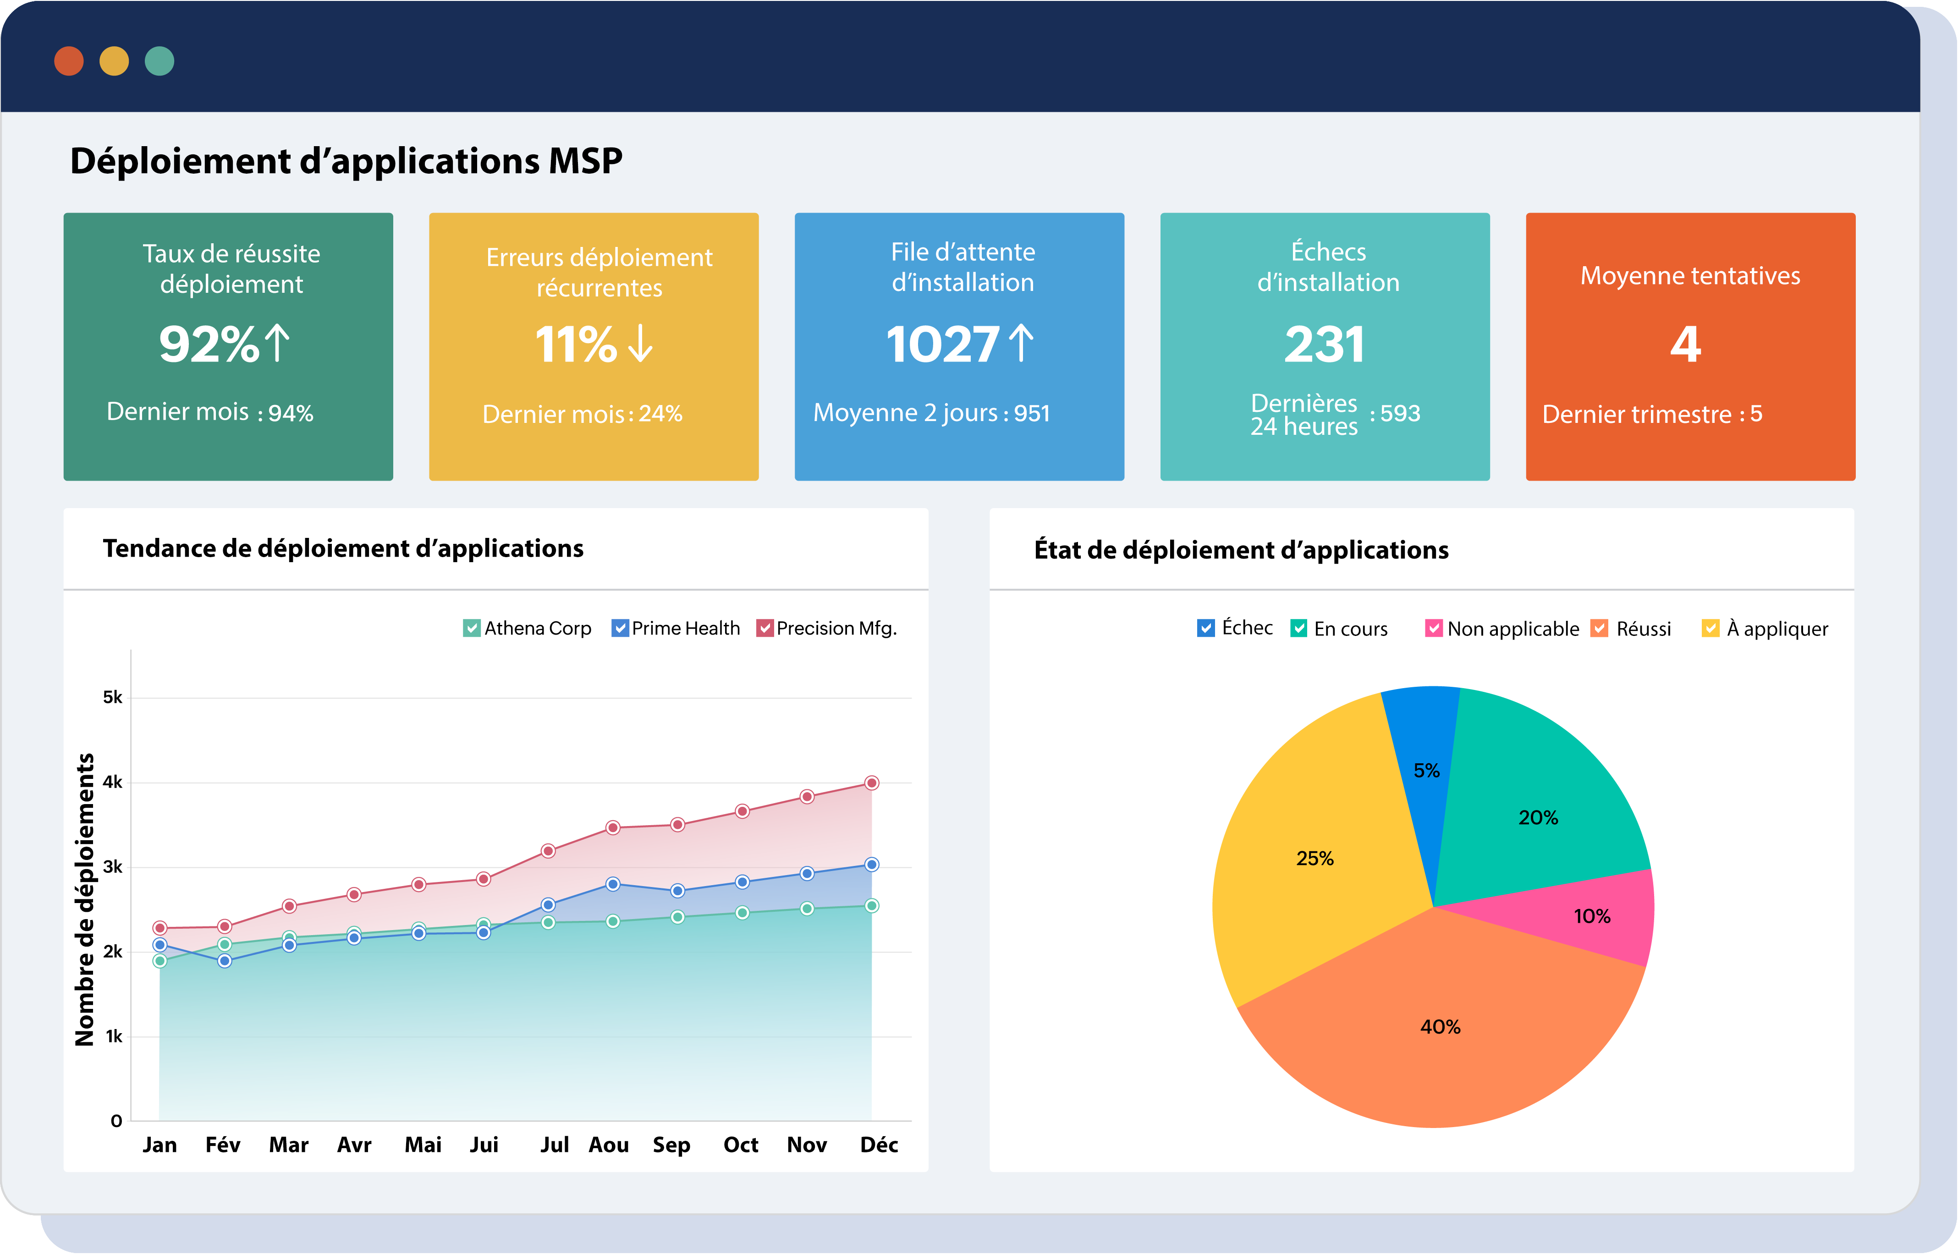This screenshot has width=1958, height=1254.
Task: Toggle the Precision Mfg. legend checkbox
Action: click(764, 628)
